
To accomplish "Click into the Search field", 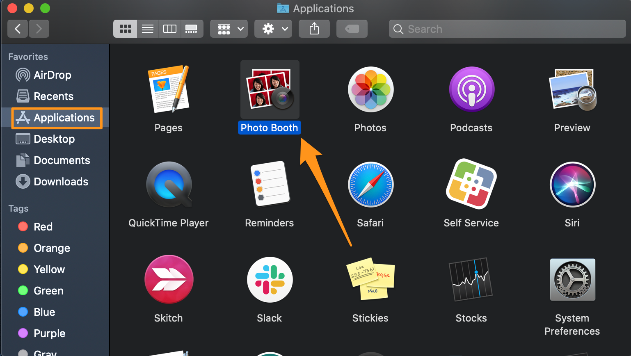I will (x=508, y=29).
